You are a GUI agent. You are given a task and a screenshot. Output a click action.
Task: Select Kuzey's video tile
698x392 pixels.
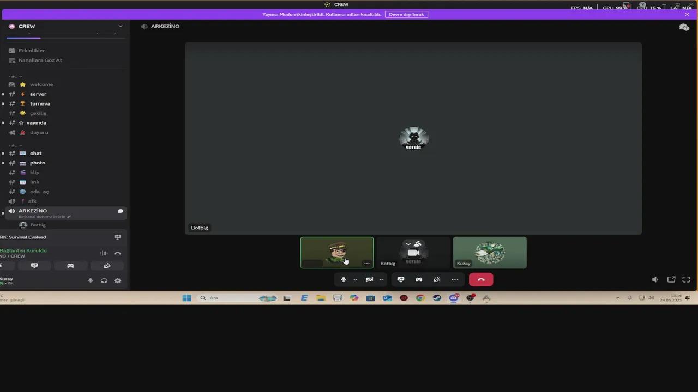(x=489, y=252)
